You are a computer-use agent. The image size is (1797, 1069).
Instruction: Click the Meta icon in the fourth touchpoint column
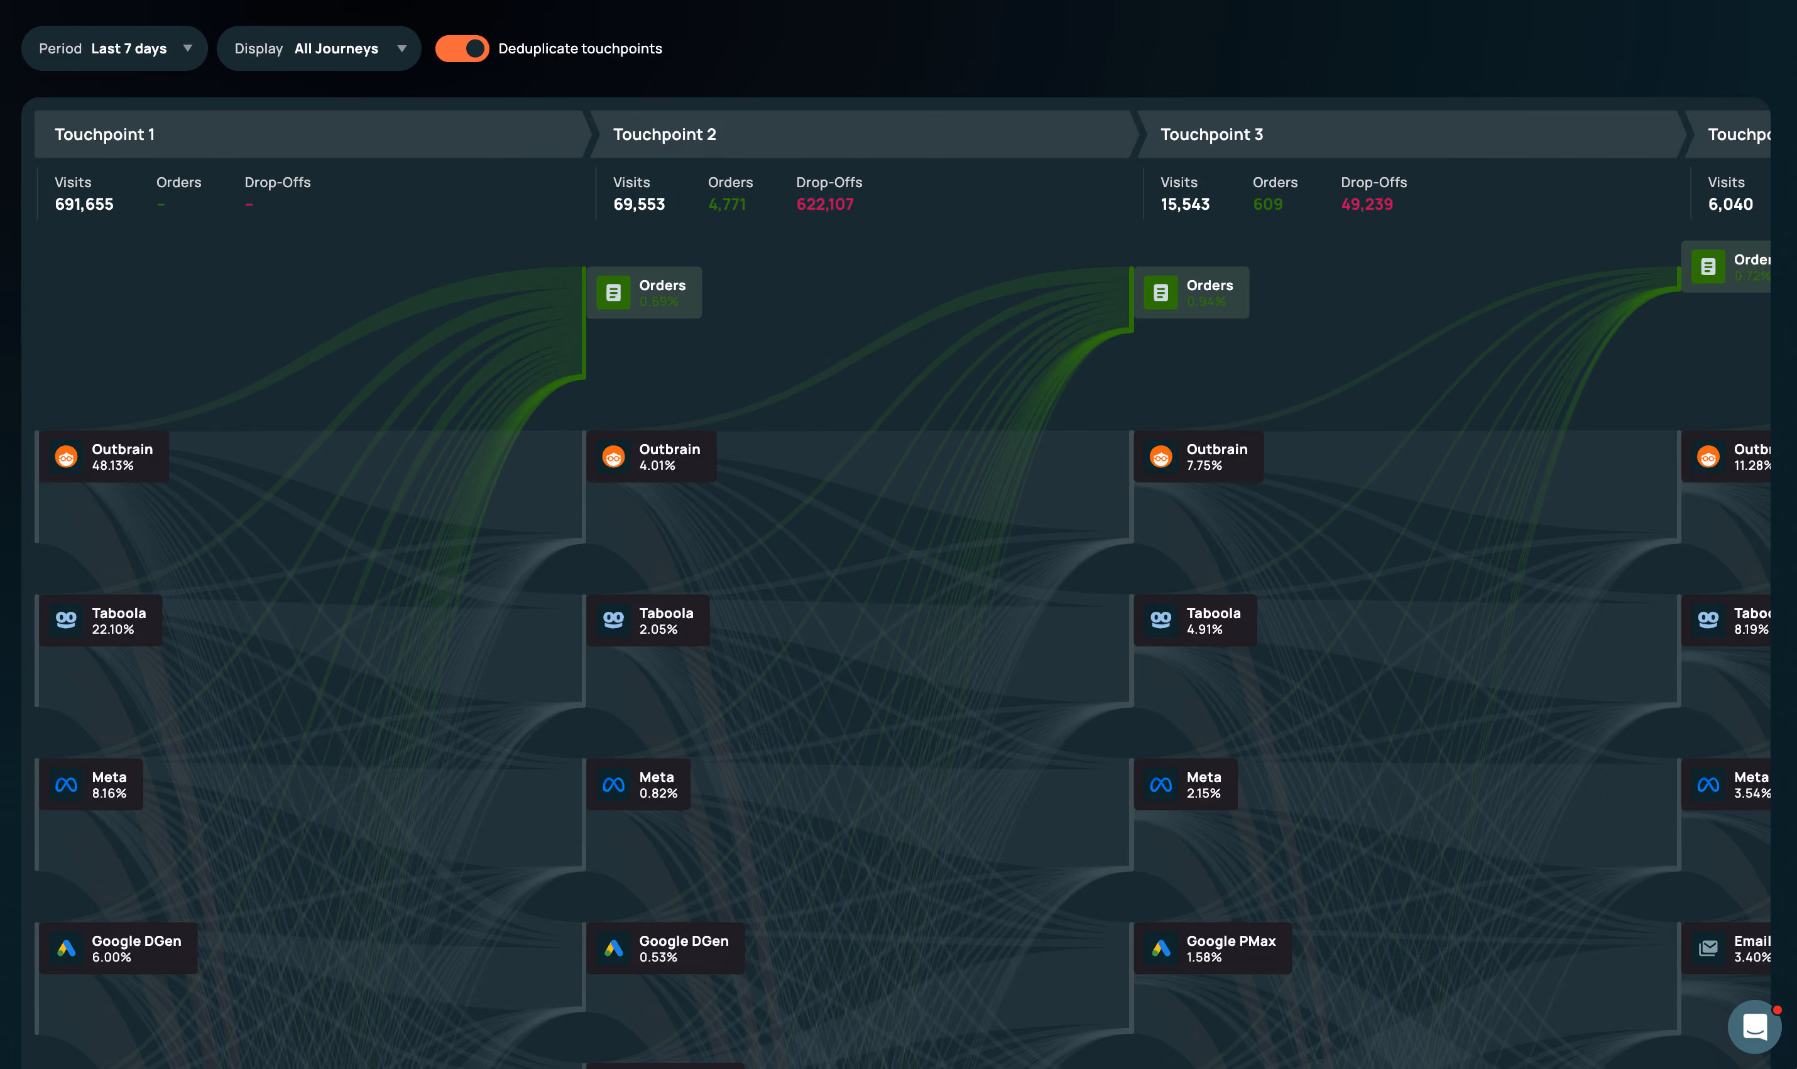[x=1708, y=784]
